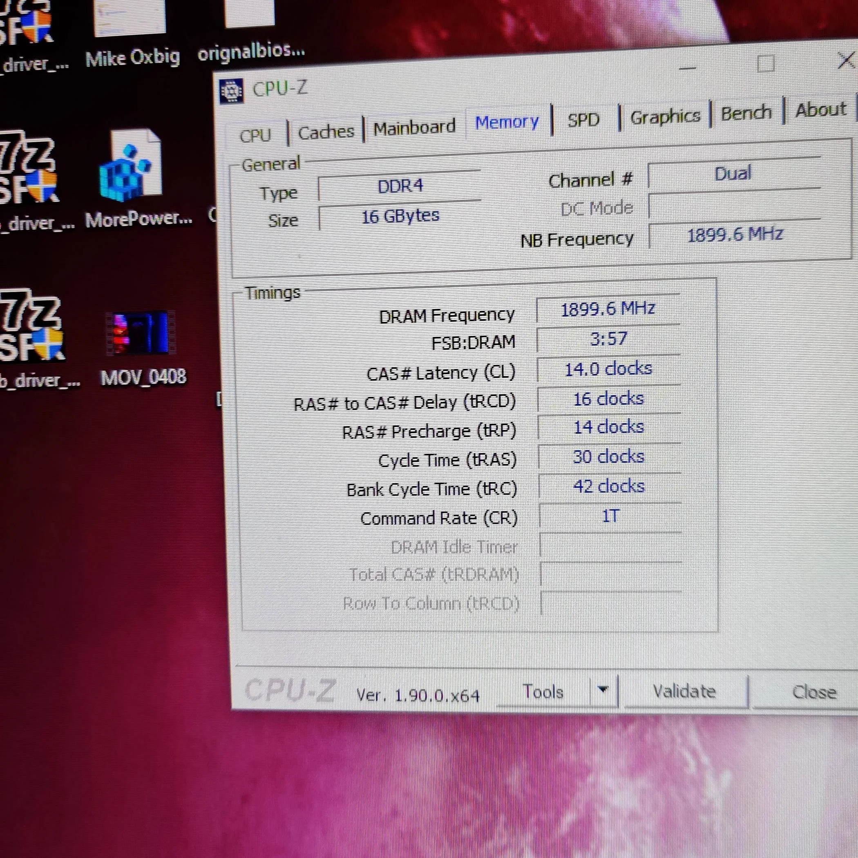Open the Caches tab
The image size is (858, 858).
pyautogui.click(x=326, y=132)
